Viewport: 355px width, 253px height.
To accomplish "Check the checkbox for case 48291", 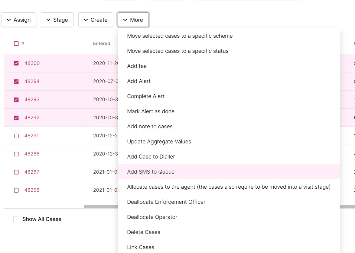I will tap(16, 136).
